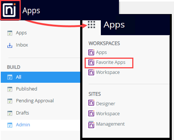This screenshot has width=174, height=140.
Task: Click the Drafts list icon
Action: tap(10, 113)
